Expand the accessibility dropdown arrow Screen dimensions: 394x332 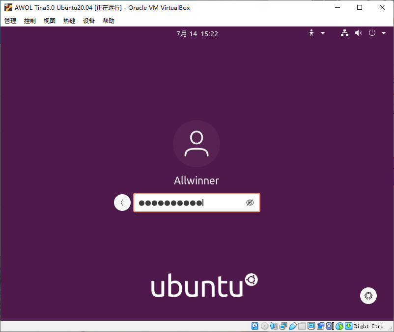click(x=323, y=33)
